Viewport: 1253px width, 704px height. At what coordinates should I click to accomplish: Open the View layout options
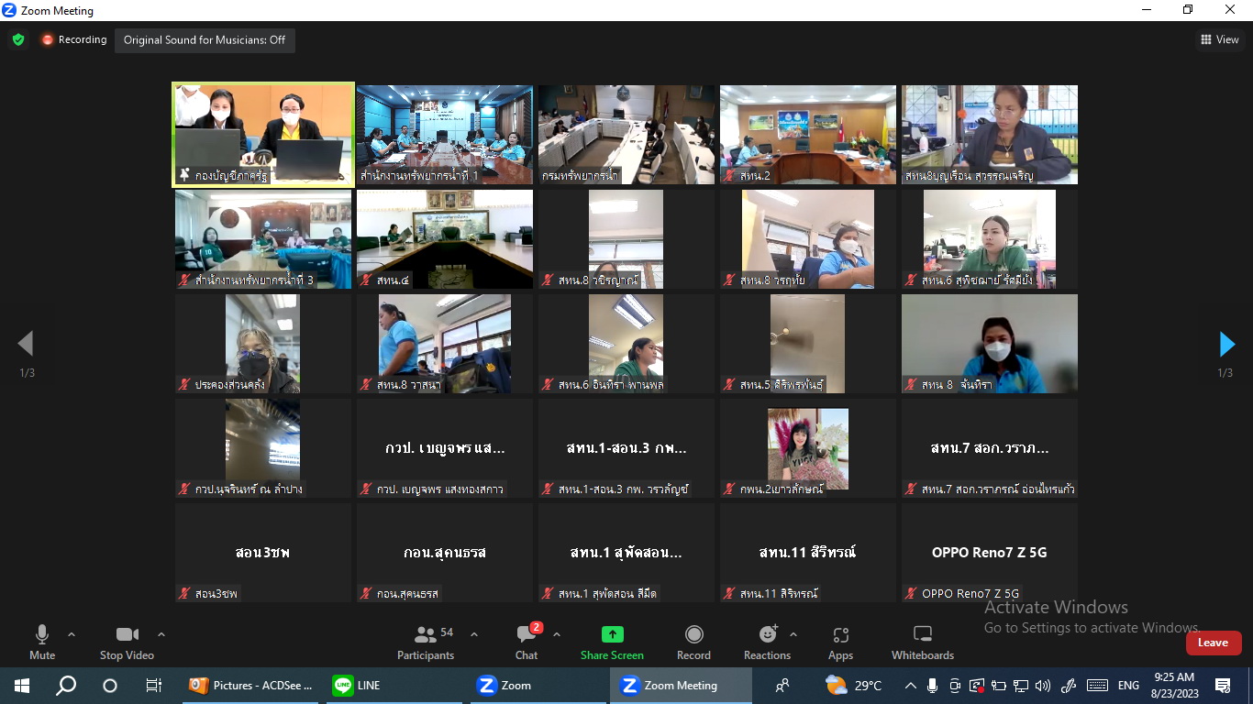(x=1220, y=39)
